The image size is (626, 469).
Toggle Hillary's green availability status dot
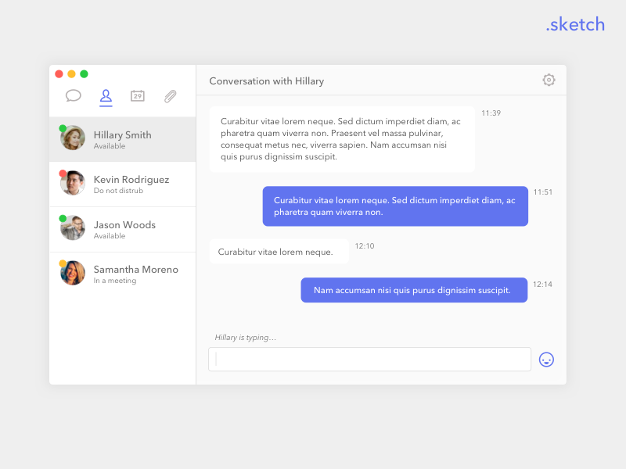coord(63,127)
